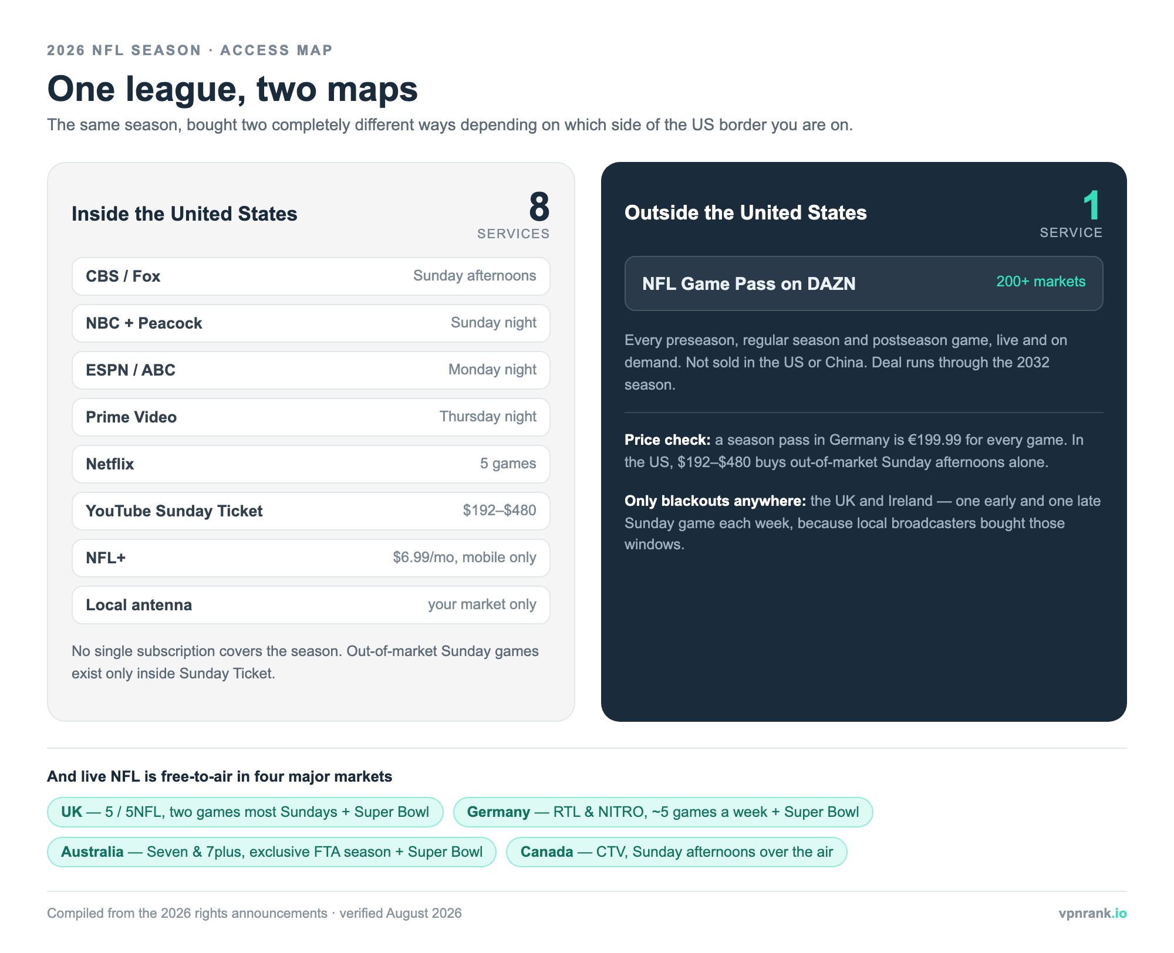The width and height of the screenshot is (1174, 953).
Task: Open the vpnrank.io link
Action: tap(1092, 914)
